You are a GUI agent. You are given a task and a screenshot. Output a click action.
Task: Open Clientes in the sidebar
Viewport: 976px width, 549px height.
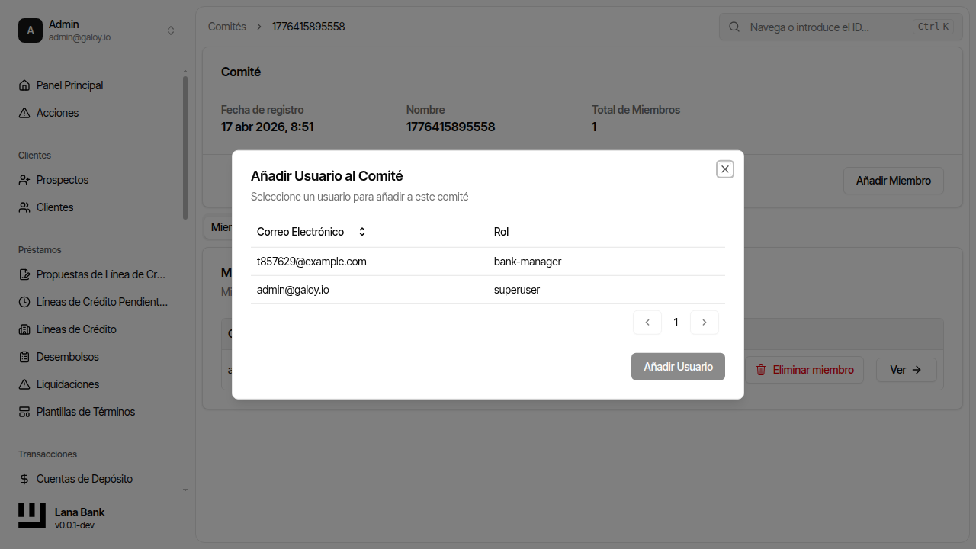pos(55,207)
